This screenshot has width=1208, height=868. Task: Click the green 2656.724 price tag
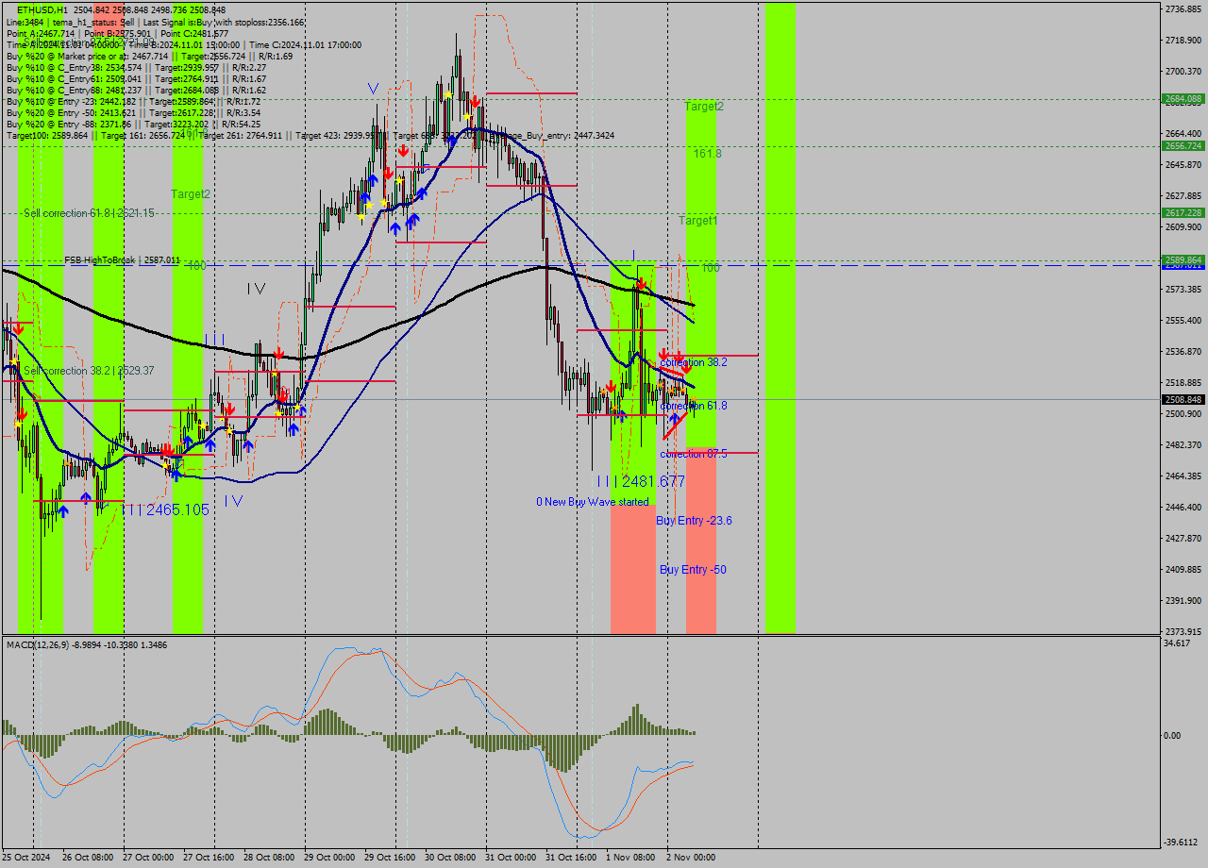click(x=1183, y=145)
